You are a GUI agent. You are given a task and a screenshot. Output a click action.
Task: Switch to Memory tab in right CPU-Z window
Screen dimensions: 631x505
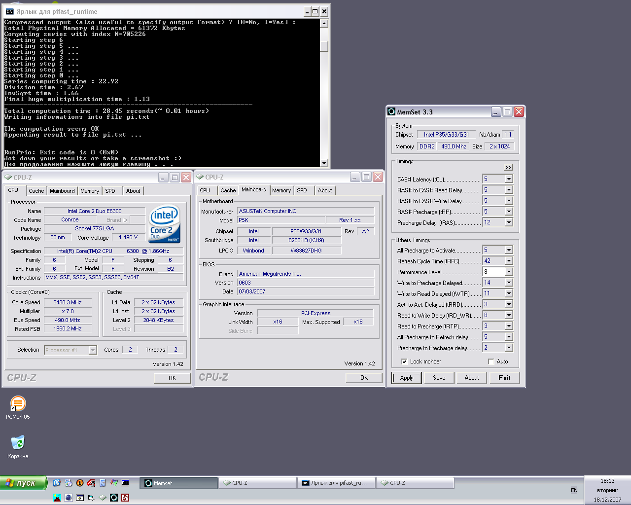(281, 190)
